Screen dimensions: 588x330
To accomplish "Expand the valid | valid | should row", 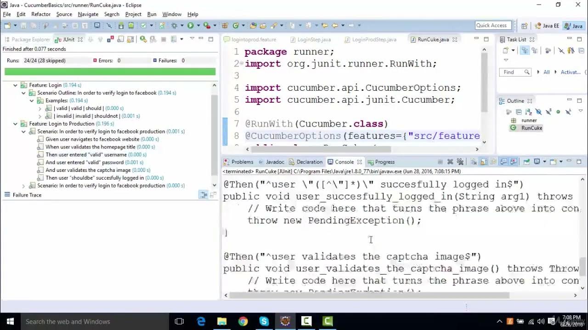I will click(x=40, y=108).
